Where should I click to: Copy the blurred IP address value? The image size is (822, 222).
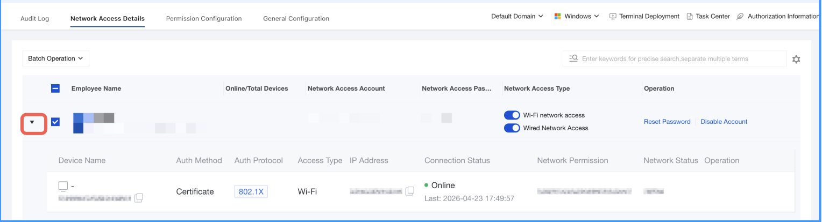click(409, 191)
